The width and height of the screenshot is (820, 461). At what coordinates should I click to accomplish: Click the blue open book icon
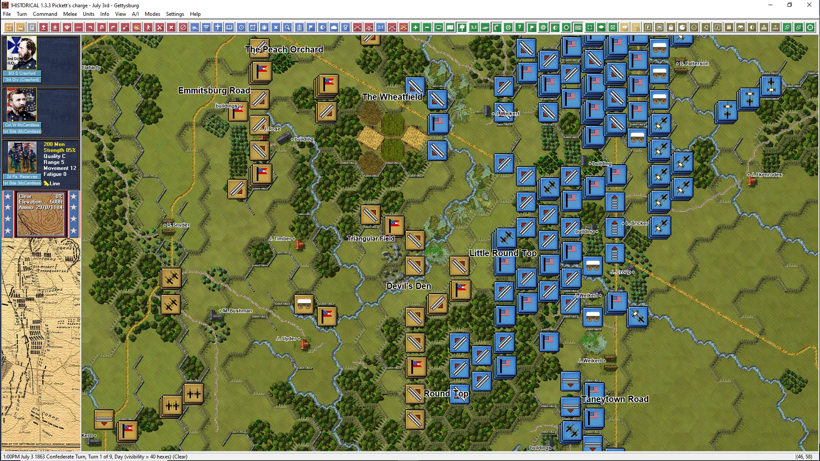tap(229, 27)
